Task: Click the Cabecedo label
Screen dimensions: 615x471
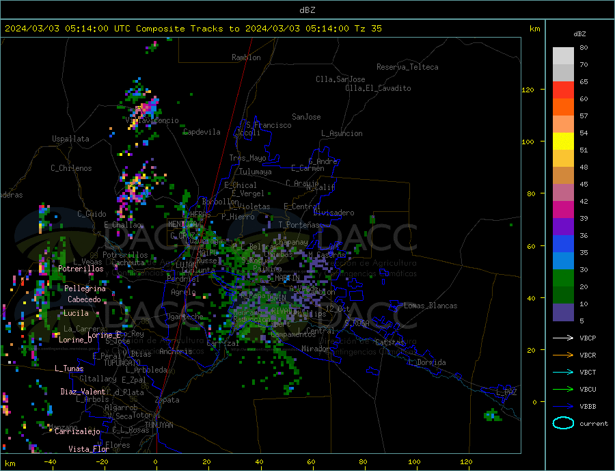Action: coord(84,299)
